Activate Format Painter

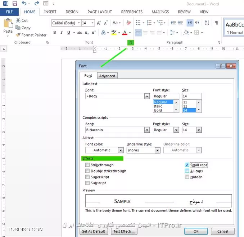click(x=31, y=35)
